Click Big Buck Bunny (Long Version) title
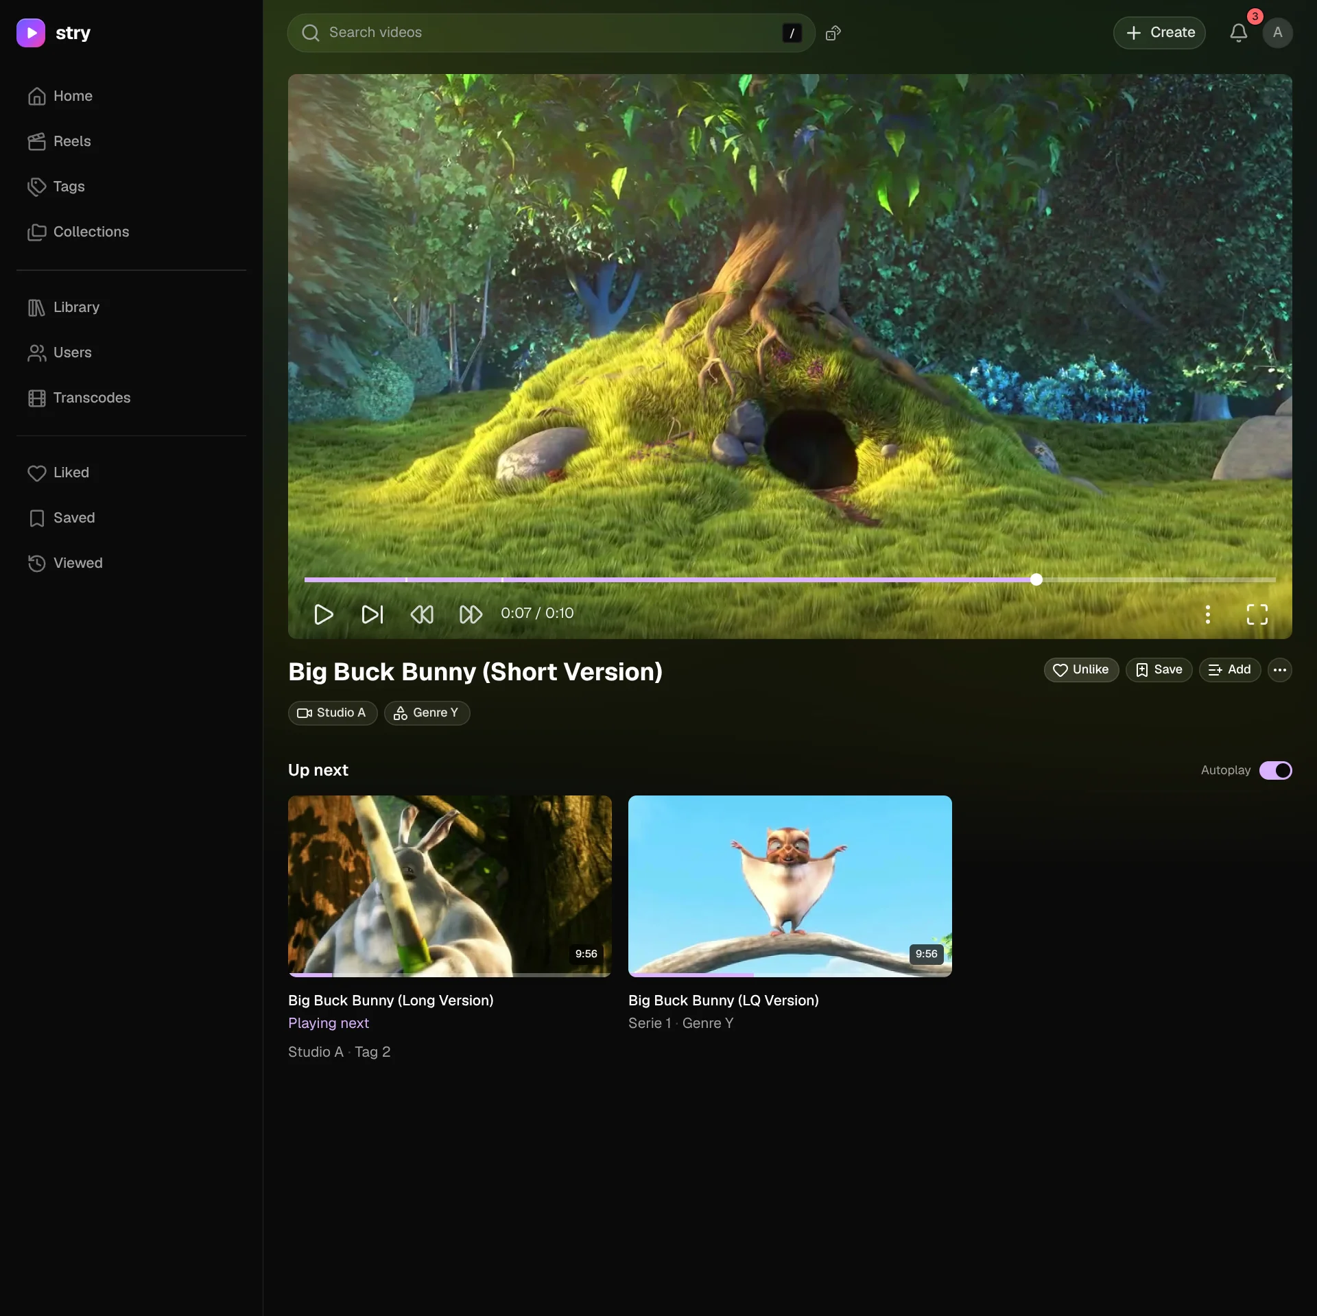1317x1316 pixels. coord(391,1001)
